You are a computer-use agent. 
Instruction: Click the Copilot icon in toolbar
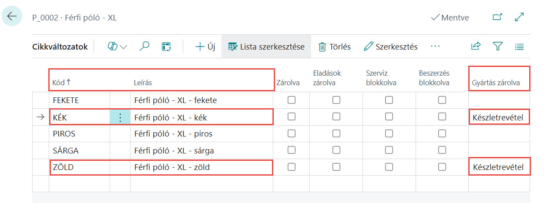(113, 47)
